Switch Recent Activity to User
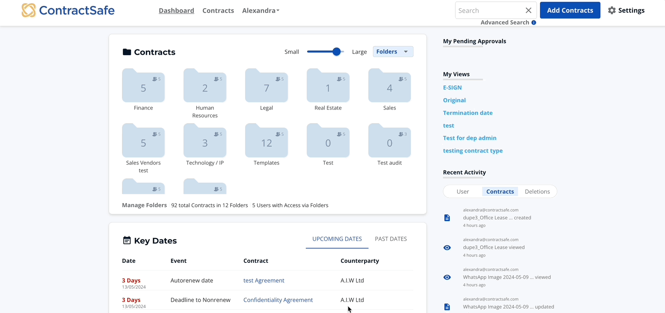Viewport: 665px width, 313px height. tap(463, 192)
